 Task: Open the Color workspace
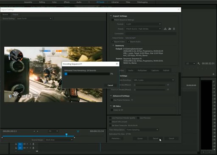pyautogui.click(x=54, y=2)
